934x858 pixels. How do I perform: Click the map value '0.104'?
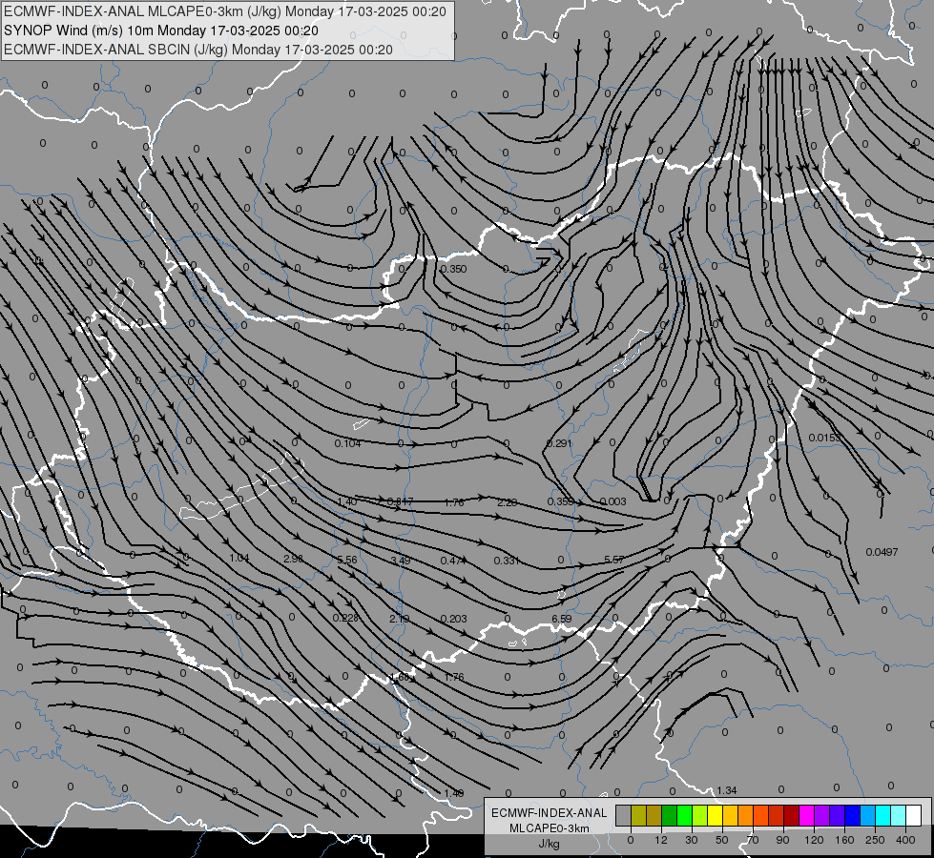tap(347, 443)
